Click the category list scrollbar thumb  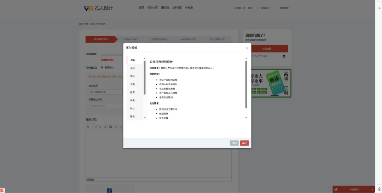144,78
